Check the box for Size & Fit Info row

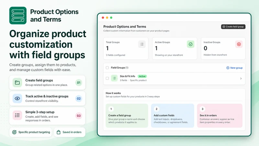coord(107,78)
